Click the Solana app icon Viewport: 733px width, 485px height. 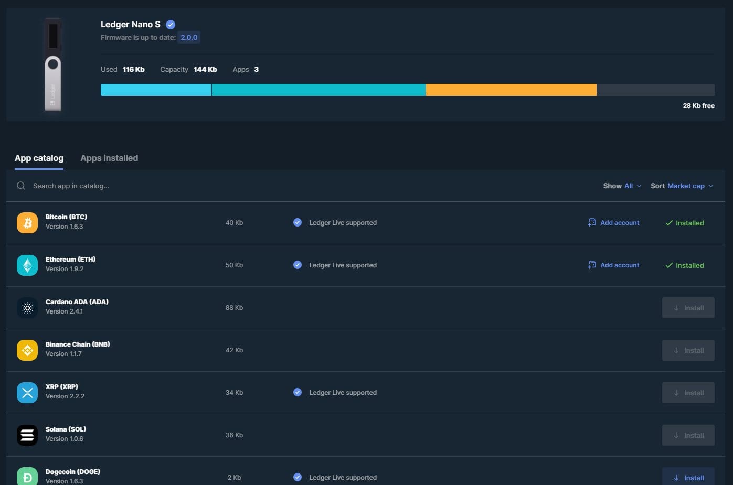tap(27, 435)
